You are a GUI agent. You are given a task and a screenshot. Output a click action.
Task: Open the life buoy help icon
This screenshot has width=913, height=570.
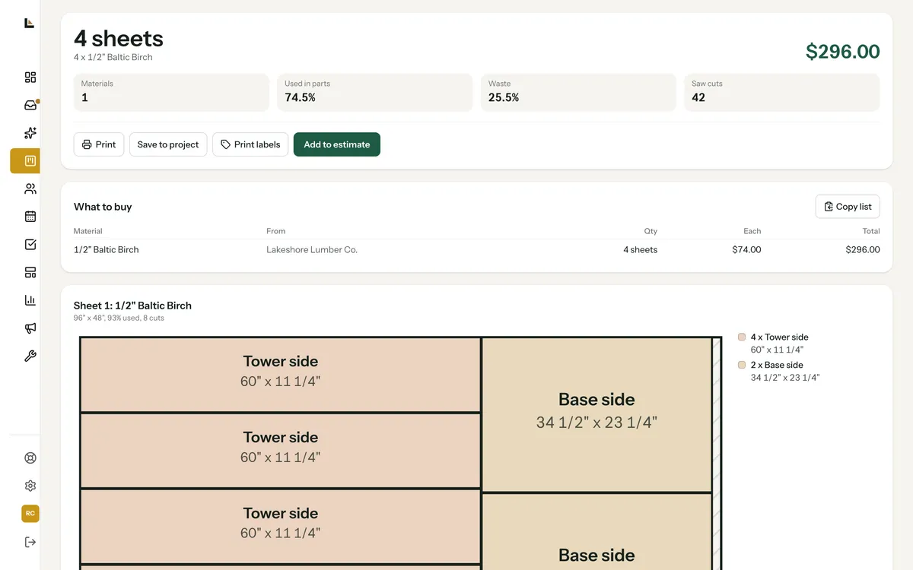pos(30,458)
